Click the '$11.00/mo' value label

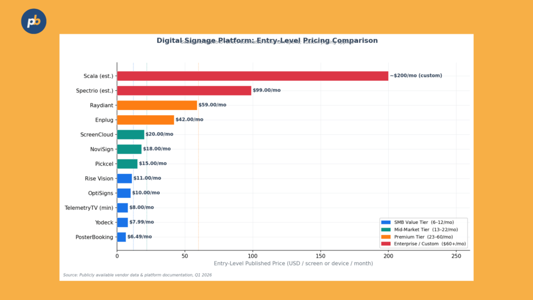[x=147, y=178]
